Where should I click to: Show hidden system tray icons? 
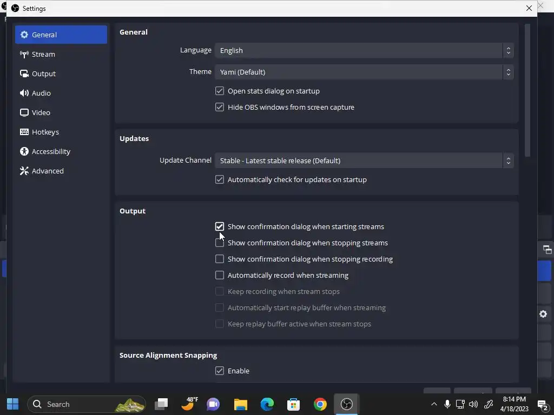(434, 404)
